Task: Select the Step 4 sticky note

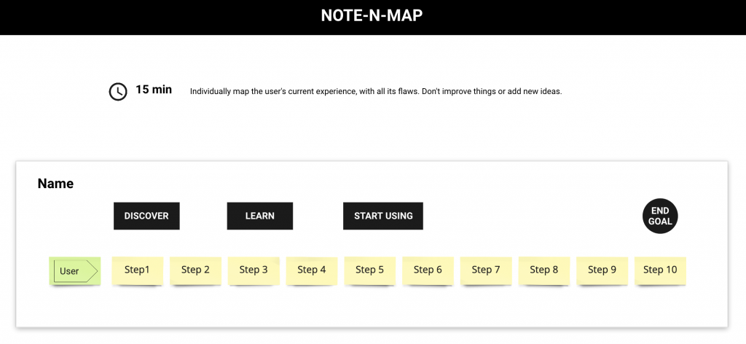Action: click(x=312, y=270)
